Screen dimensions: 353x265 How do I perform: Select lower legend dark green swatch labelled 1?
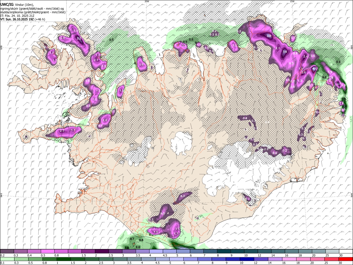tap(63, 259)
